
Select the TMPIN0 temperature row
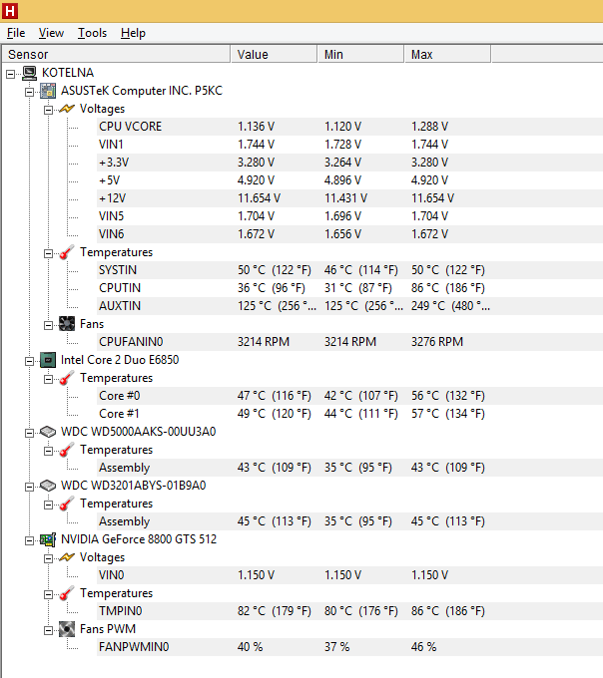[x=349, y=611]
